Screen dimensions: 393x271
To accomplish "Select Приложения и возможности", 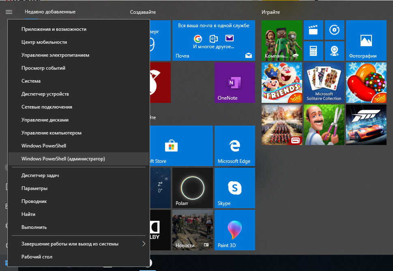I will click(79, 29).
